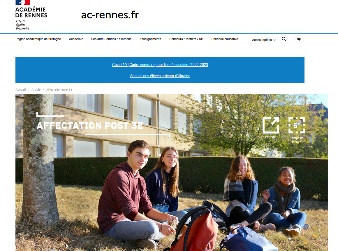The height and width of the screenshot is (251, 338).
Task: Click the ac-rennes.fr site title
Action: coord(110,15)
